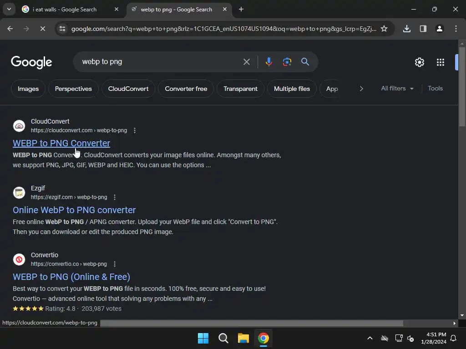The height and width of the screenshot is (349, 466).
Task: Select the App filter chip
Action: [x=332, y=89]
